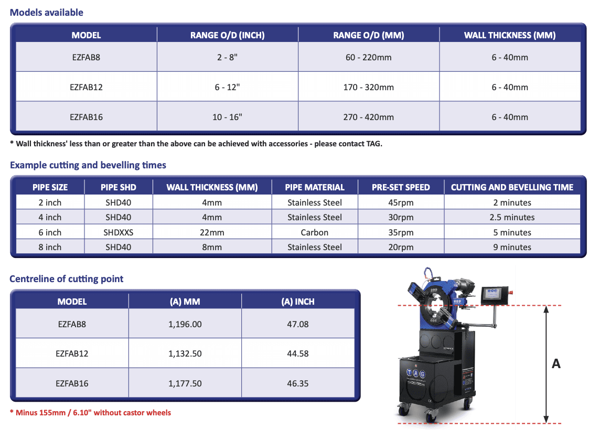This screenshot has height=430, width=599.
Task: Click the '35rpm' speed cell
Action: coord(401,232)
